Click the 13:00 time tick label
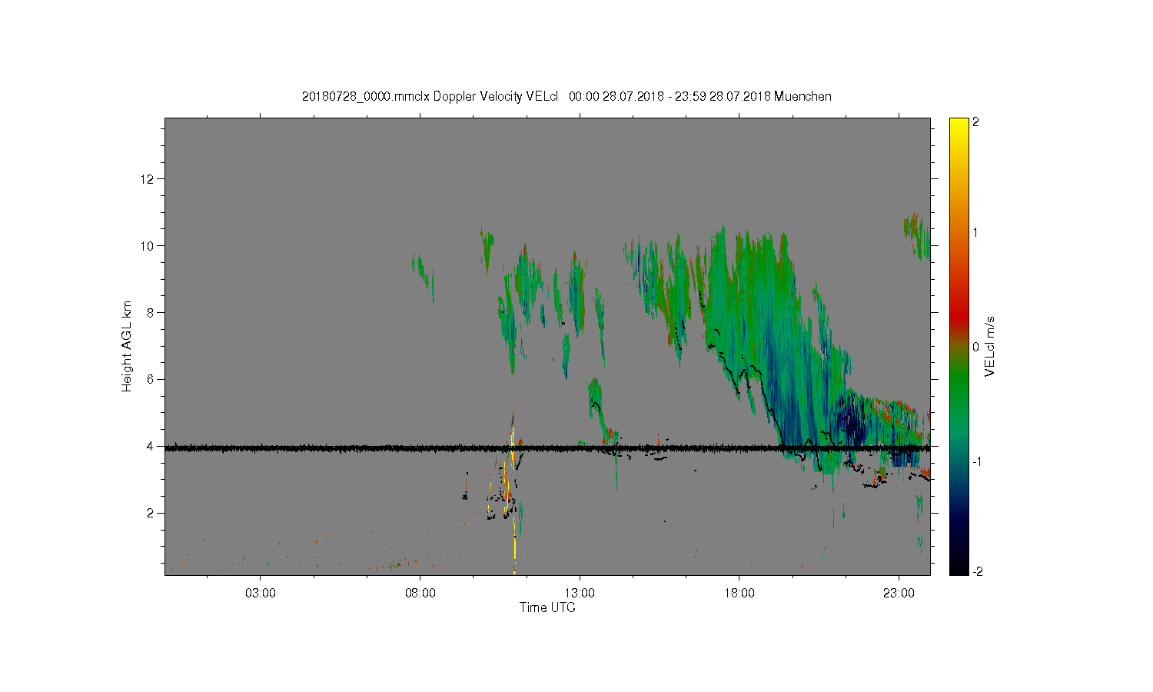Viewport: 1153px width, 692px height. [x=580, y=593]
